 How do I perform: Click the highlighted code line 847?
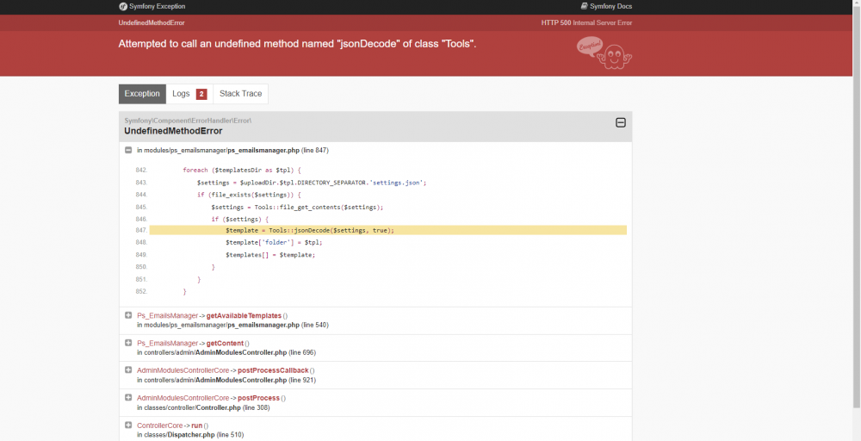point(387,230)
